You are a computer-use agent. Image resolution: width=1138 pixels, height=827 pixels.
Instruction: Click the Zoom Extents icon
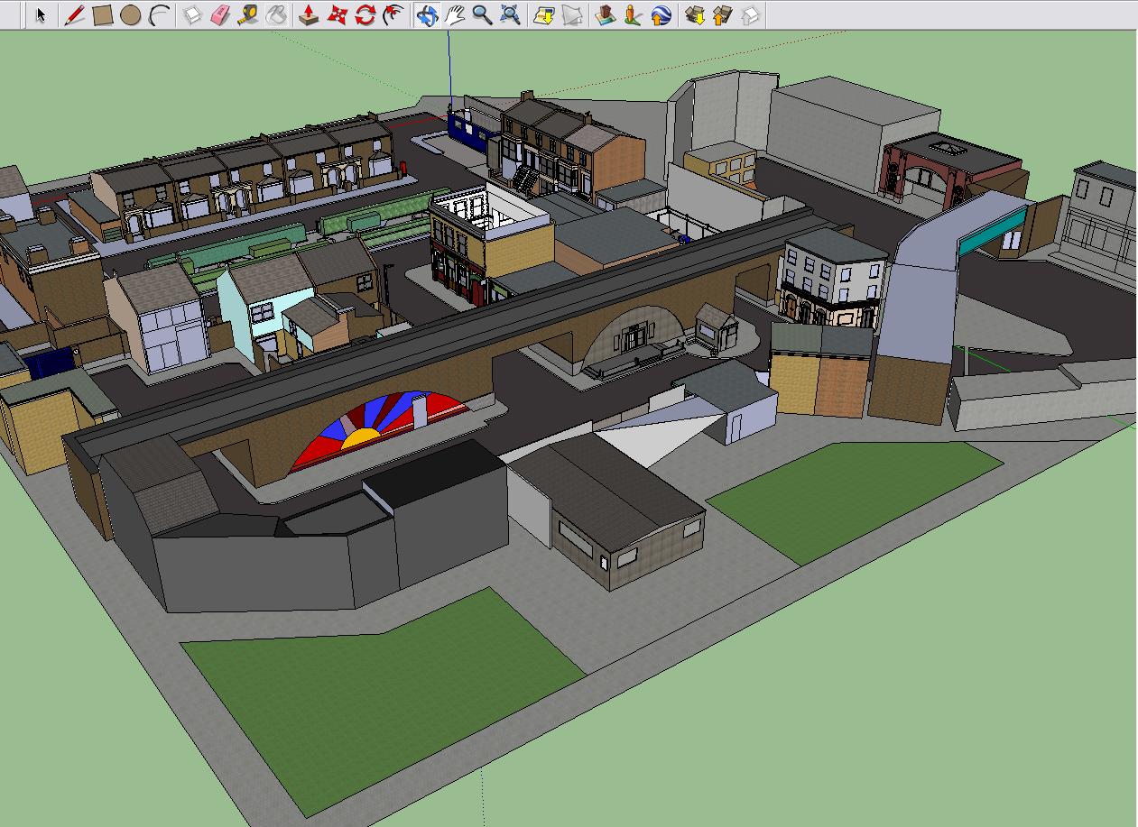pyautogui.click(x=510, y=15)
